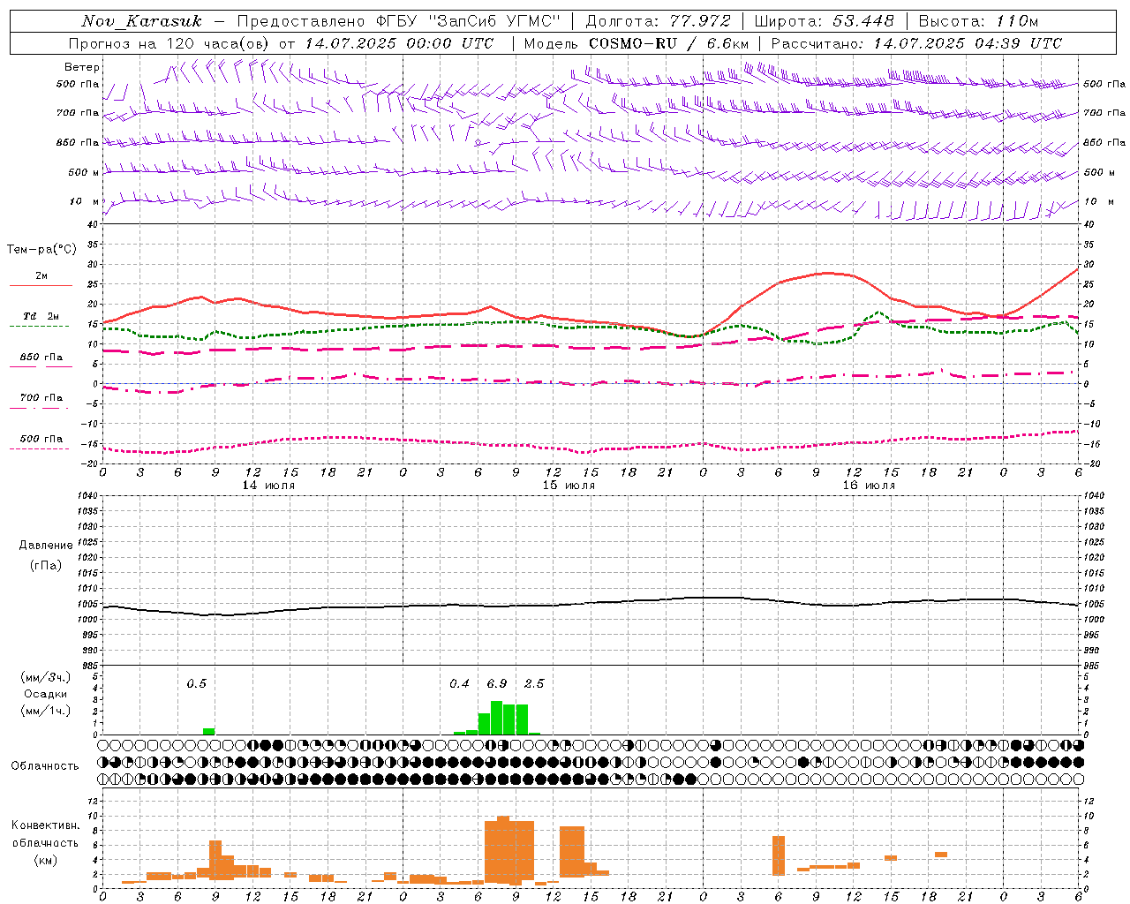Click the (км) units label
The image size is (1130, 904).
pos(45,860)
